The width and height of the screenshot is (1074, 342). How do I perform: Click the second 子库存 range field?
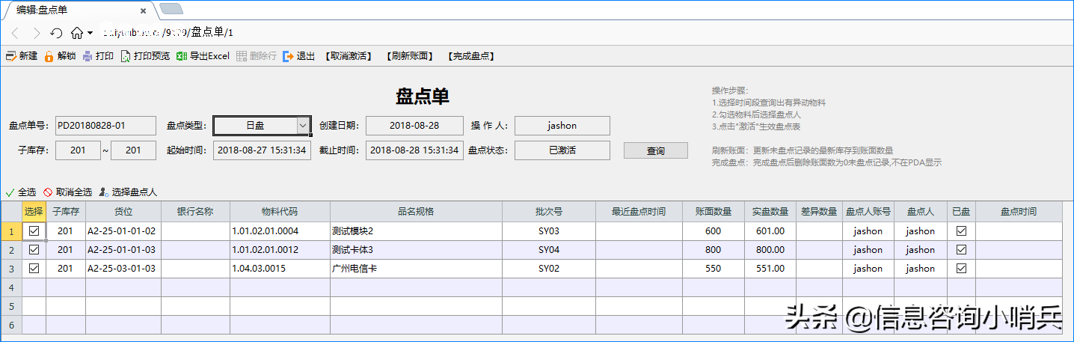pos(133,150)
